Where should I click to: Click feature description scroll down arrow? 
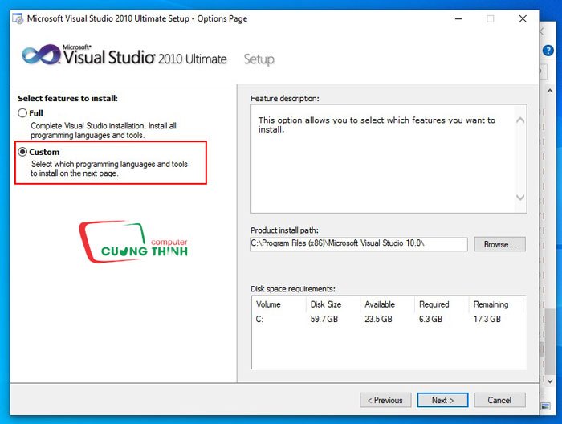click(x=520, y=197)
